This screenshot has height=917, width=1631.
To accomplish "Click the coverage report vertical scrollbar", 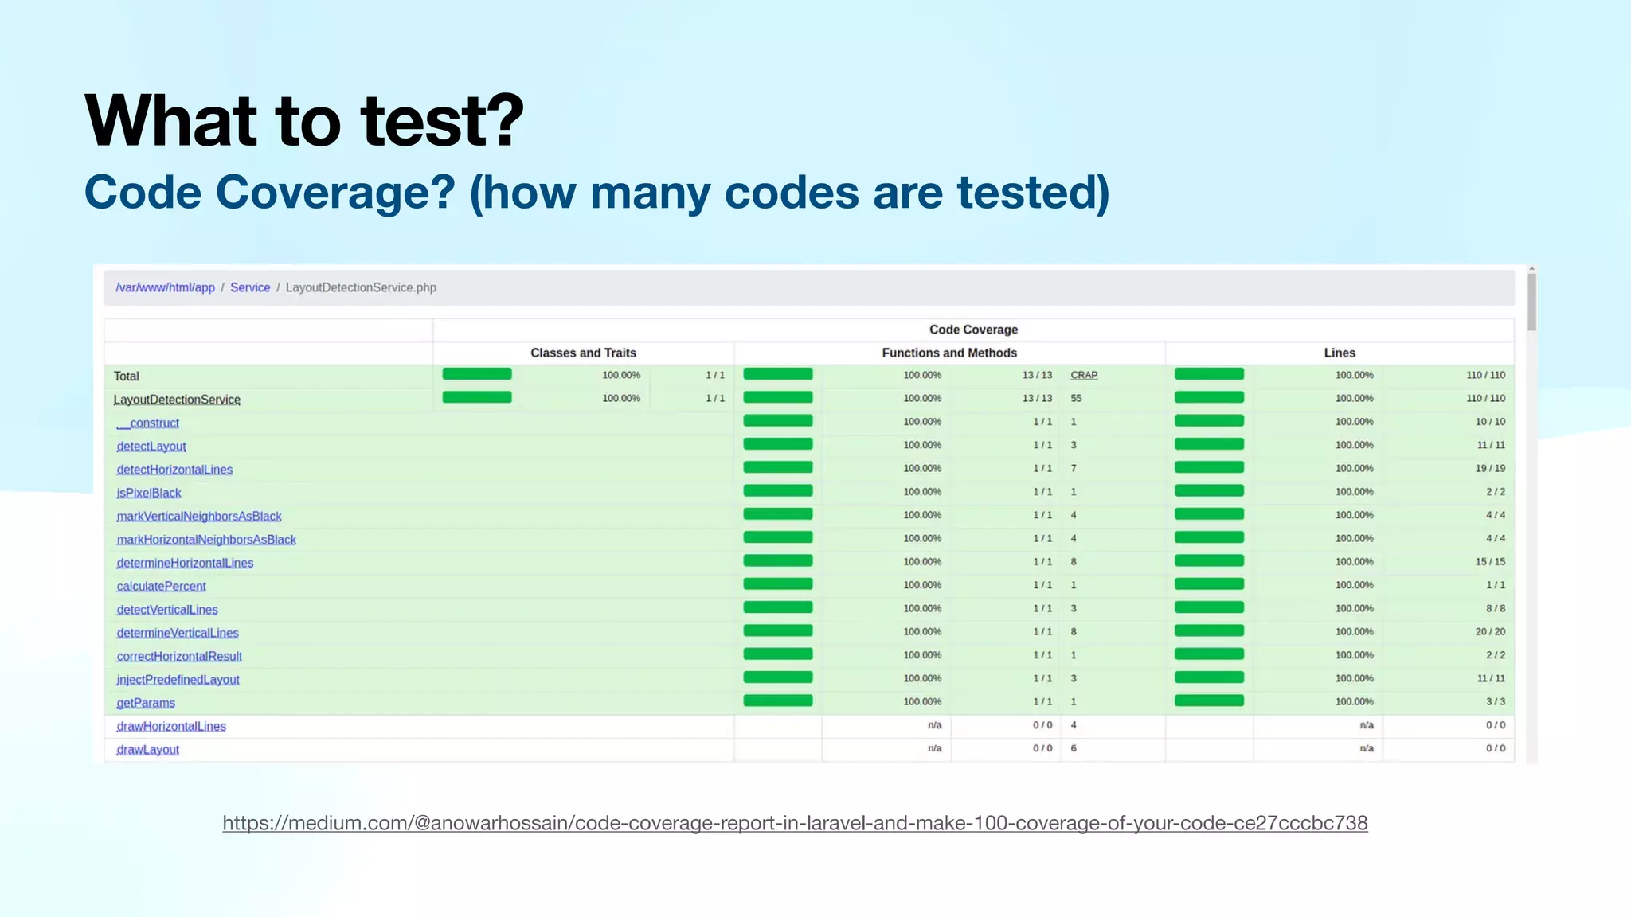I will [1531, 302].
